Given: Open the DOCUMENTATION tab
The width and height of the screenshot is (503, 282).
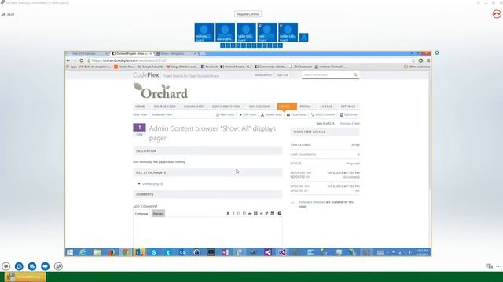Looking at the screenshot, I should click(226, 107).
